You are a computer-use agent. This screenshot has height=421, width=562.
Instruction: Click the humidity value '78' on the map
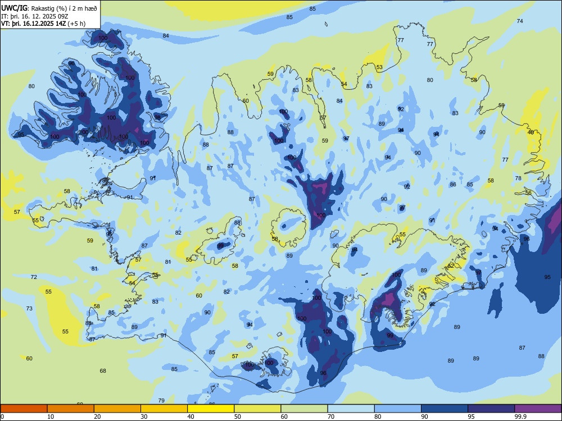click(x=518, y=179)
